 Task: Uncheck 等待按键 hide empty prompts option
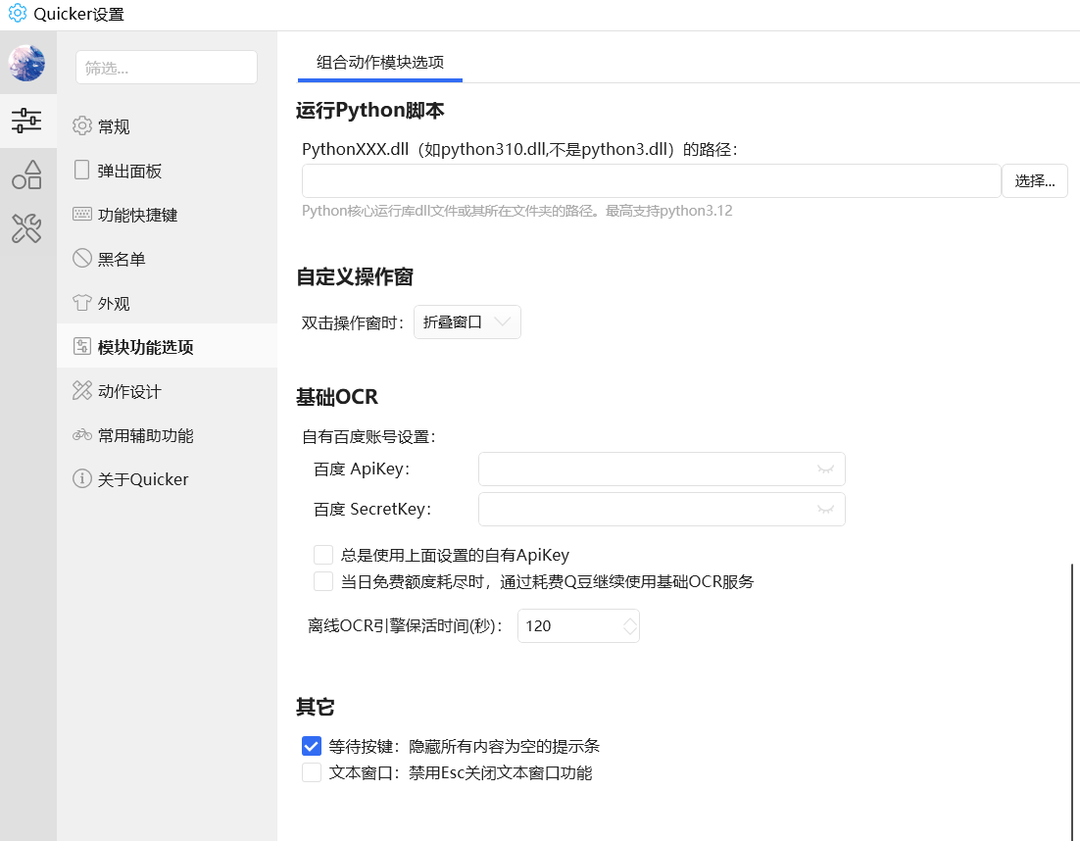point(312,746)
